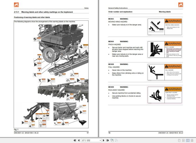Image resolution: width=196 pixels, height=143 pixels.
Task: Click the logo on the right page header
Action: 180,4
